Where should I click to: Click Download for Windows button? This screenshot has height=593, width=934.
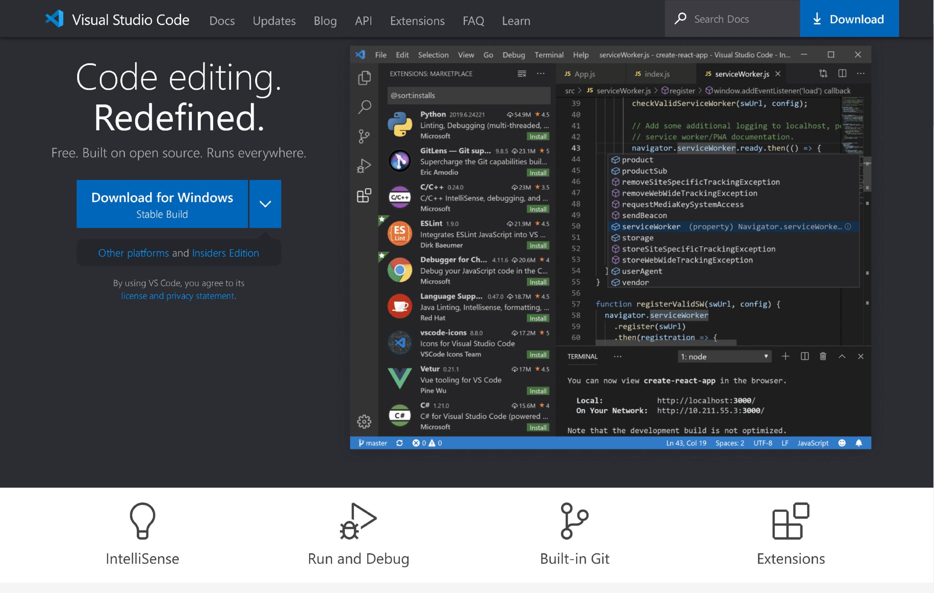162,204
